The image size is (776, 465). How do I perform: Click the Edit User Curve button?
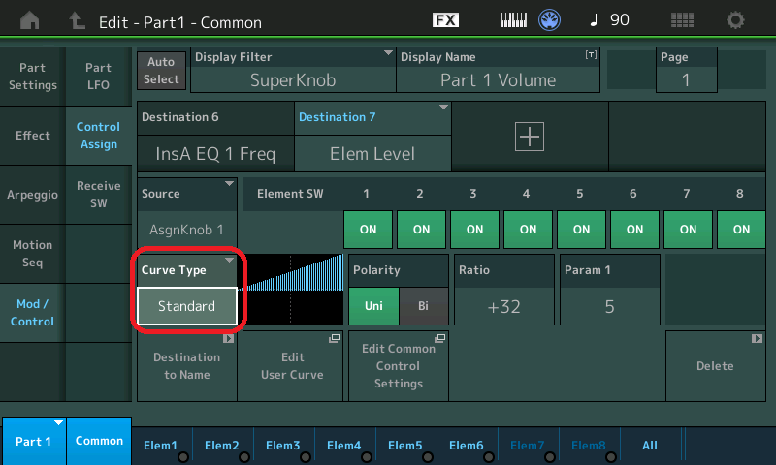coord(292,366)
